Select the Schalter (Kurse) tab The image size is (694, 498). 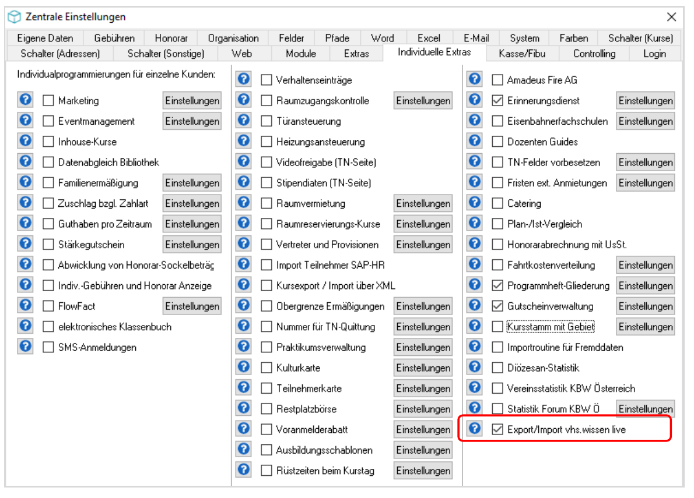click(640, 38)
